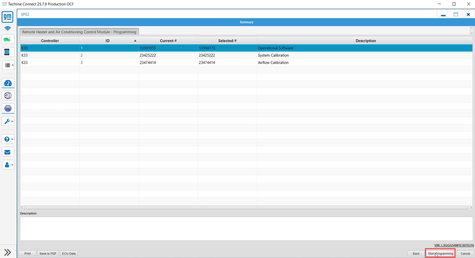Screen dimensions: 475x258
Task: Launch GDS from the sidebar
Action: pos(8,95)
